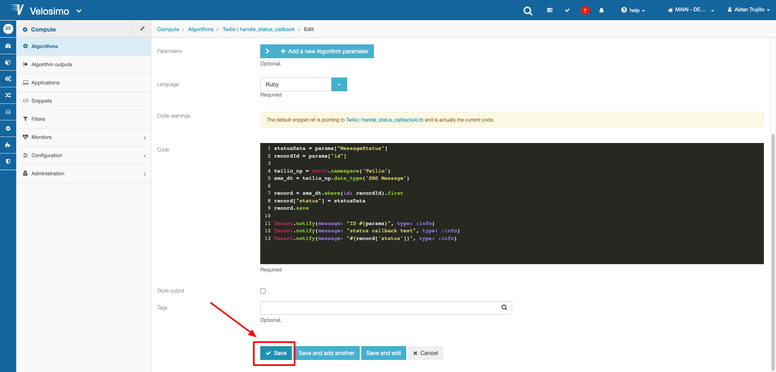Image resolution: width=776 pixels, height=372 pixels.
Task: Open the MAIN - DE... tenant dropdown
Action: coord(691,10)
